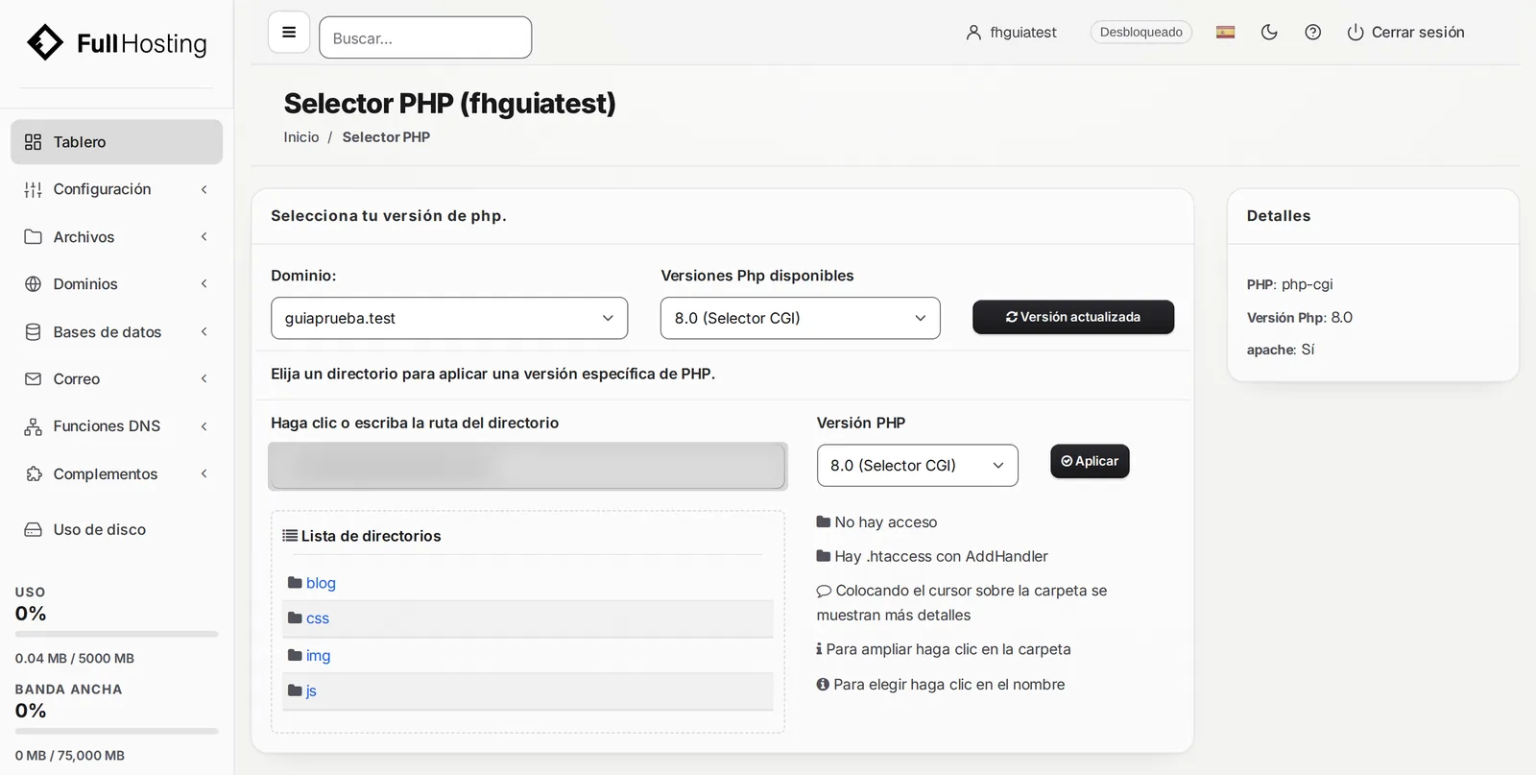Expand the Funciones DNS menu
Image resolution: width=1536 pixels, height=775 pixels.
pyautogui.click(x=116, y=426)
